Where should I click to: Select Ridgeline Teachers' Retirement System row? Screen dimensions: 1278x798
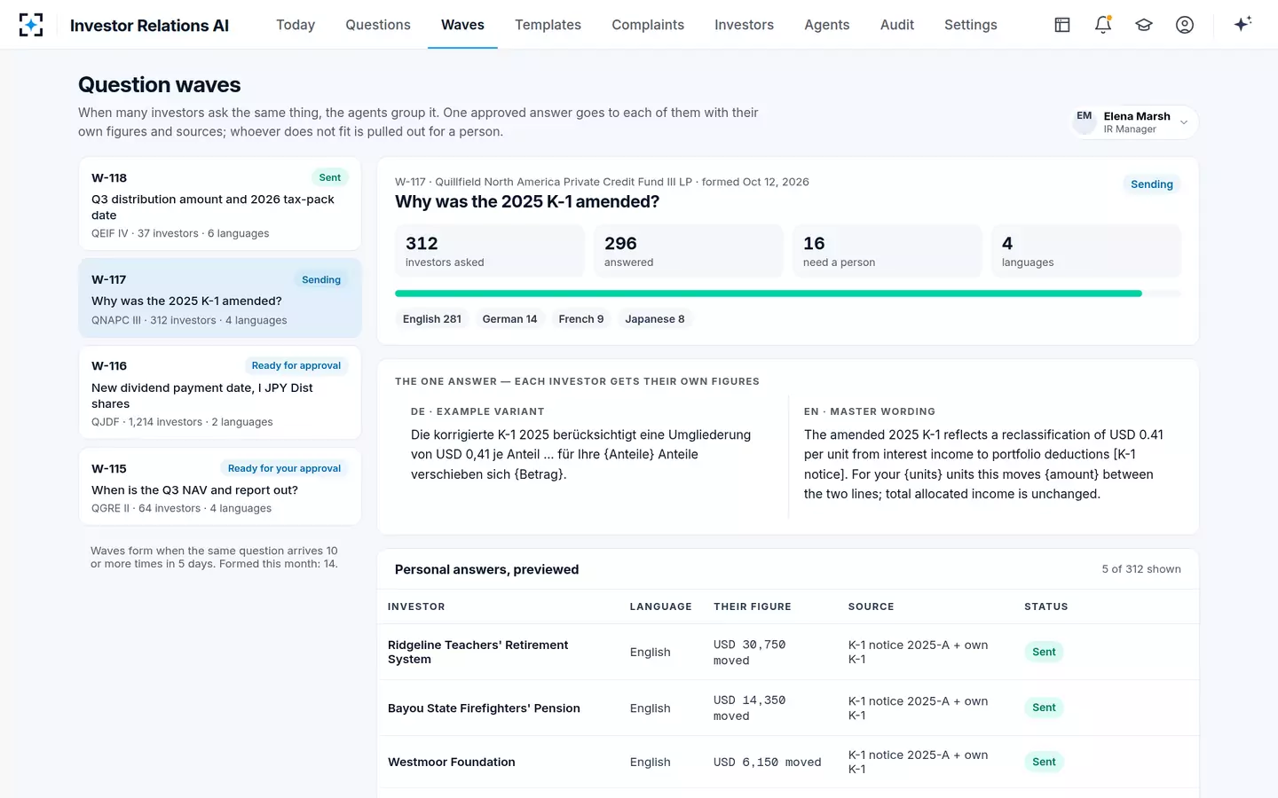(788, 652)
